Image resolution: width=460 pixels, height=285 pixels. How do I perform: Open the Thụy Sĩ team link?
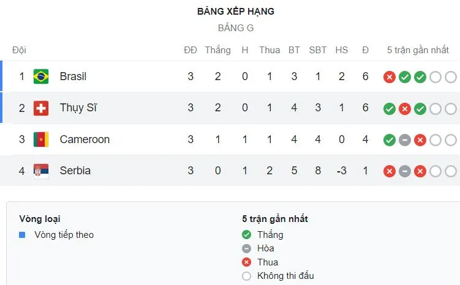[78, 108]
